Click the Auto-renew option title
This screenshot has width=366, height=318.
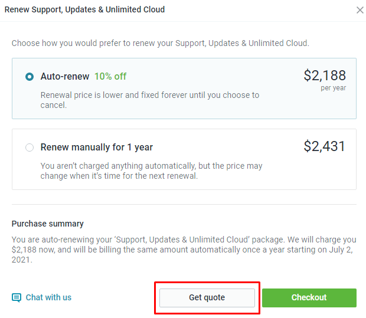(x=65, y=77)
